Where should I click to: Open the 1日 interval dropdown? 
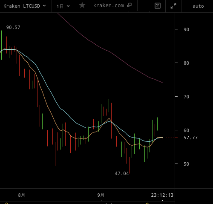(63, 6)
